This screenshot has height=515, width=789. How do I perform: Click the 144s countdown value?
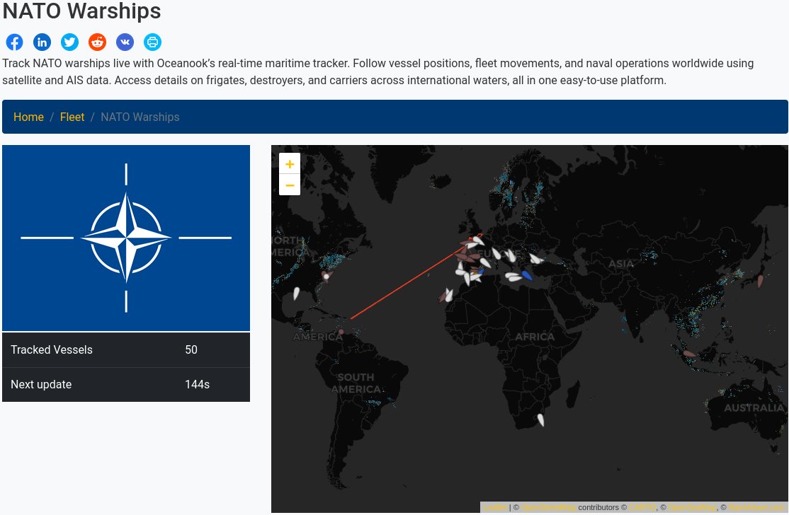tap(197, 384)
